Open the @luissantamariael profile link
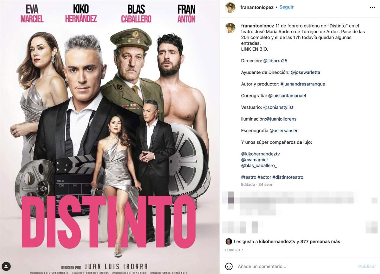This screenshot has height=274, width=380. click(287, 96)
